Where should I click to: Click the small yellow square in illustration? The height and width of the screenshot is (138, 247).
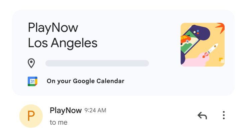click(221, 60)
